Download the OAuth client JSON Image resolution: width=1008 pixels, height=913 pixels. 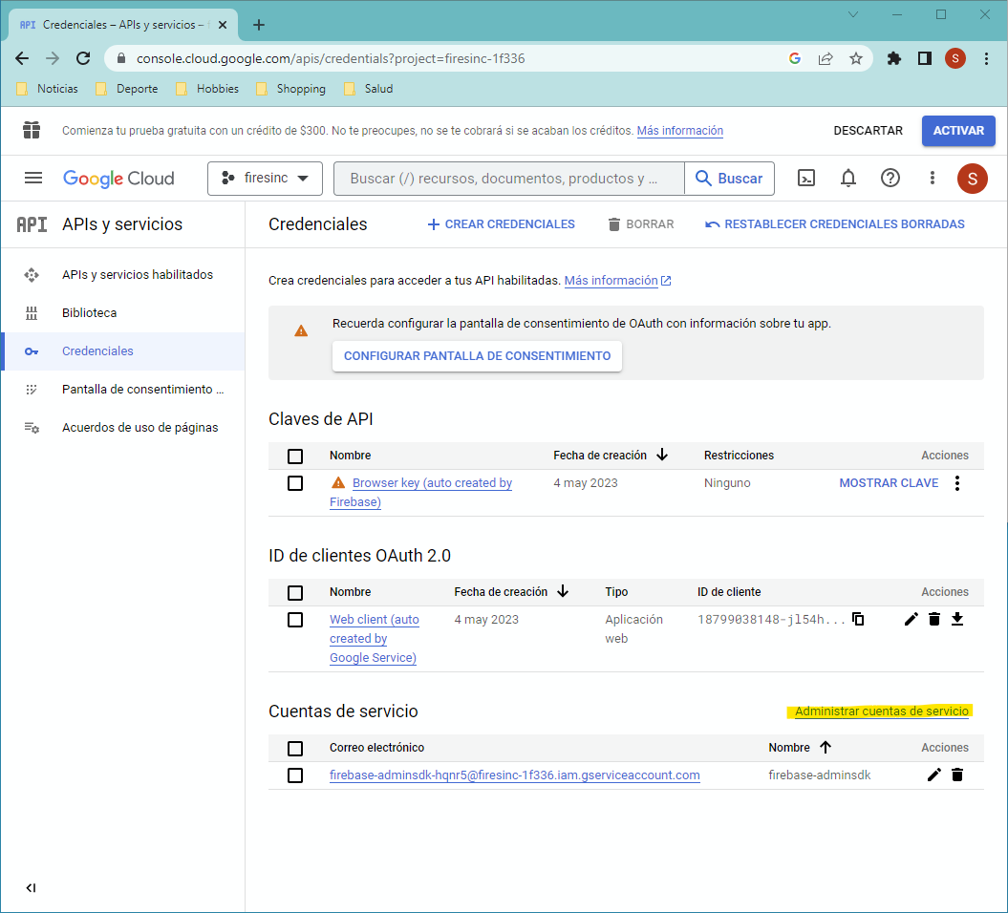point(957,619)
